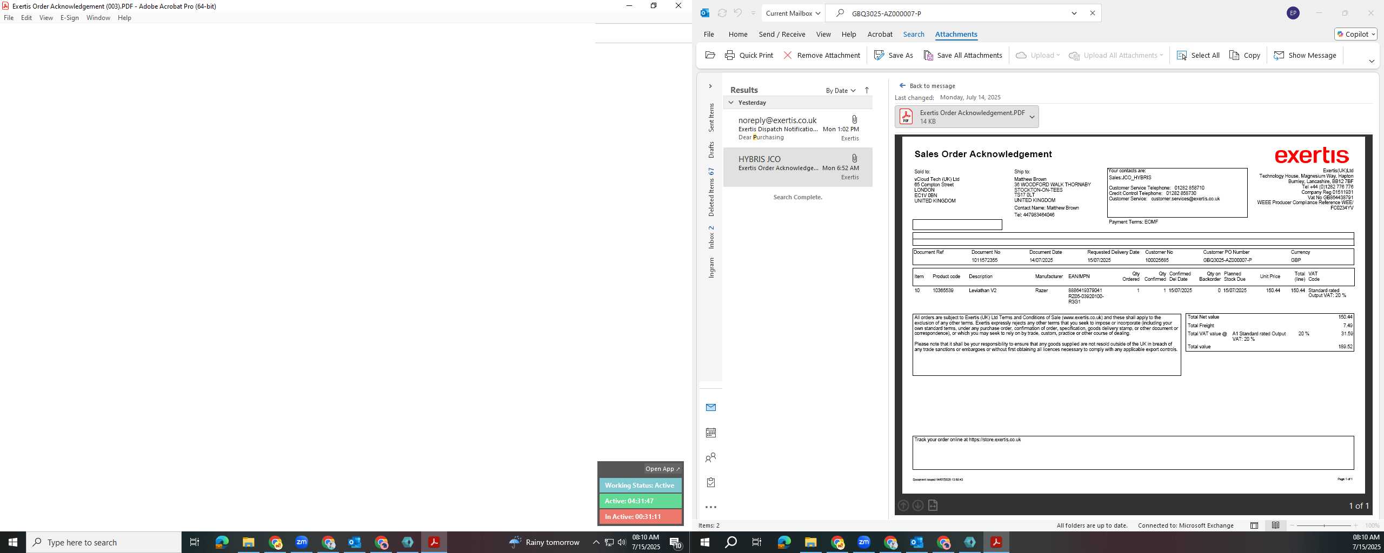The image size is (1384, 553).
Task: Click the previous page arrow in attachment preview
Action: point(903,505)
